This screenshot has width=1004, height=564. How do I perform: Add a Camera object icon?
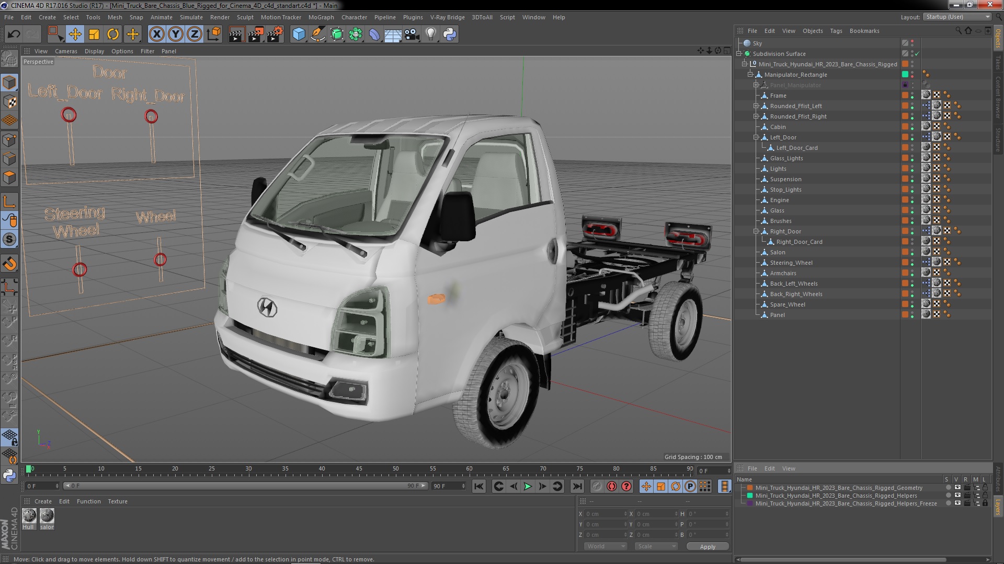(x=412, y=34)
